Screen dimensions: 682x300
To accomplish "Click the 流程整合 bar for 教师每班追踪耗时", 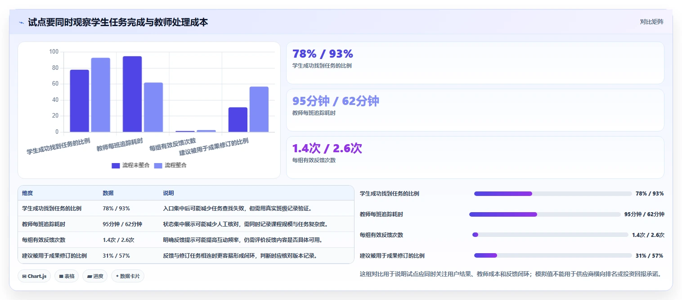I will 153,107.
